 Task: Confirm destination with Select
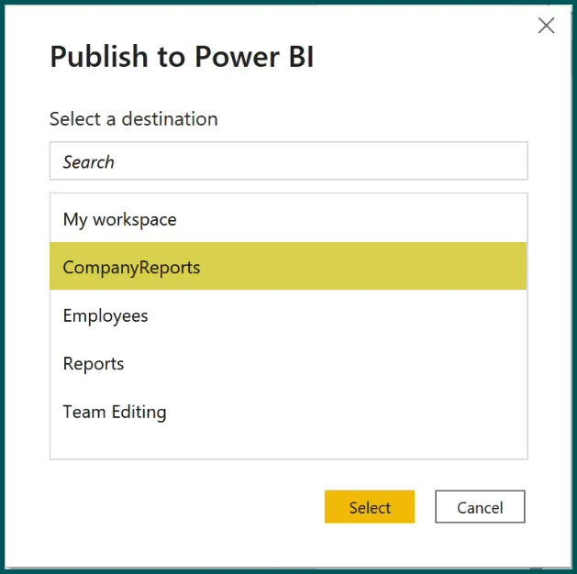pos(370,507)
